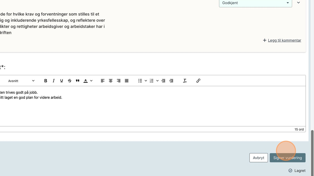Image resolution: width=314 pixels, height=176 pixels.
Task: Open the Godkjent status dropdown
Action: pyautogui.click(x=255, y=3)
